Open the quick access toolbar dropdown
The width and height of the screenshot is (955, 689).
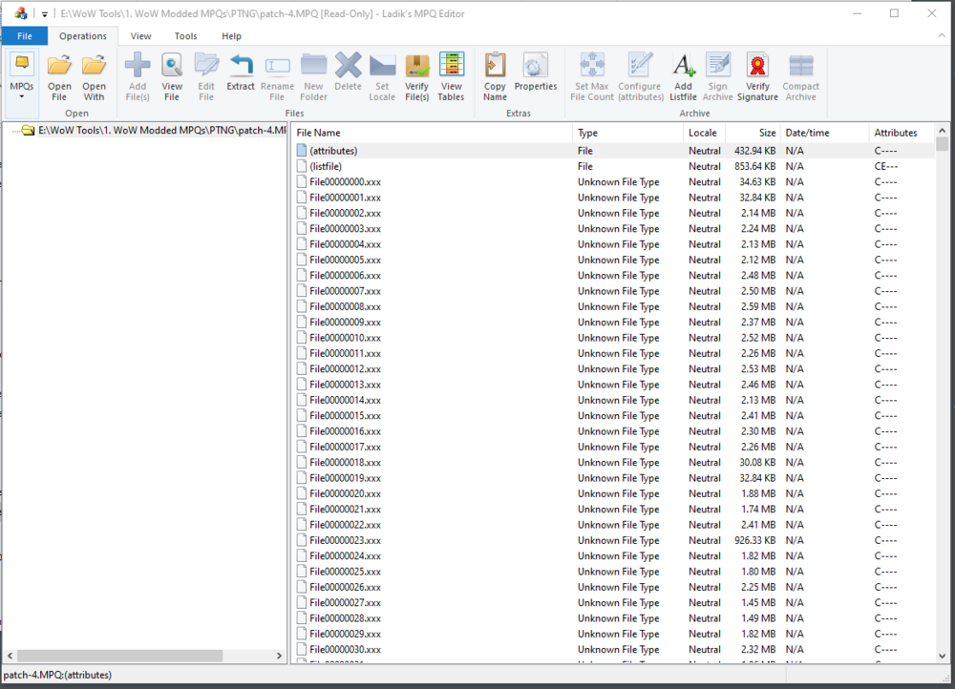(x=45, y=14)
